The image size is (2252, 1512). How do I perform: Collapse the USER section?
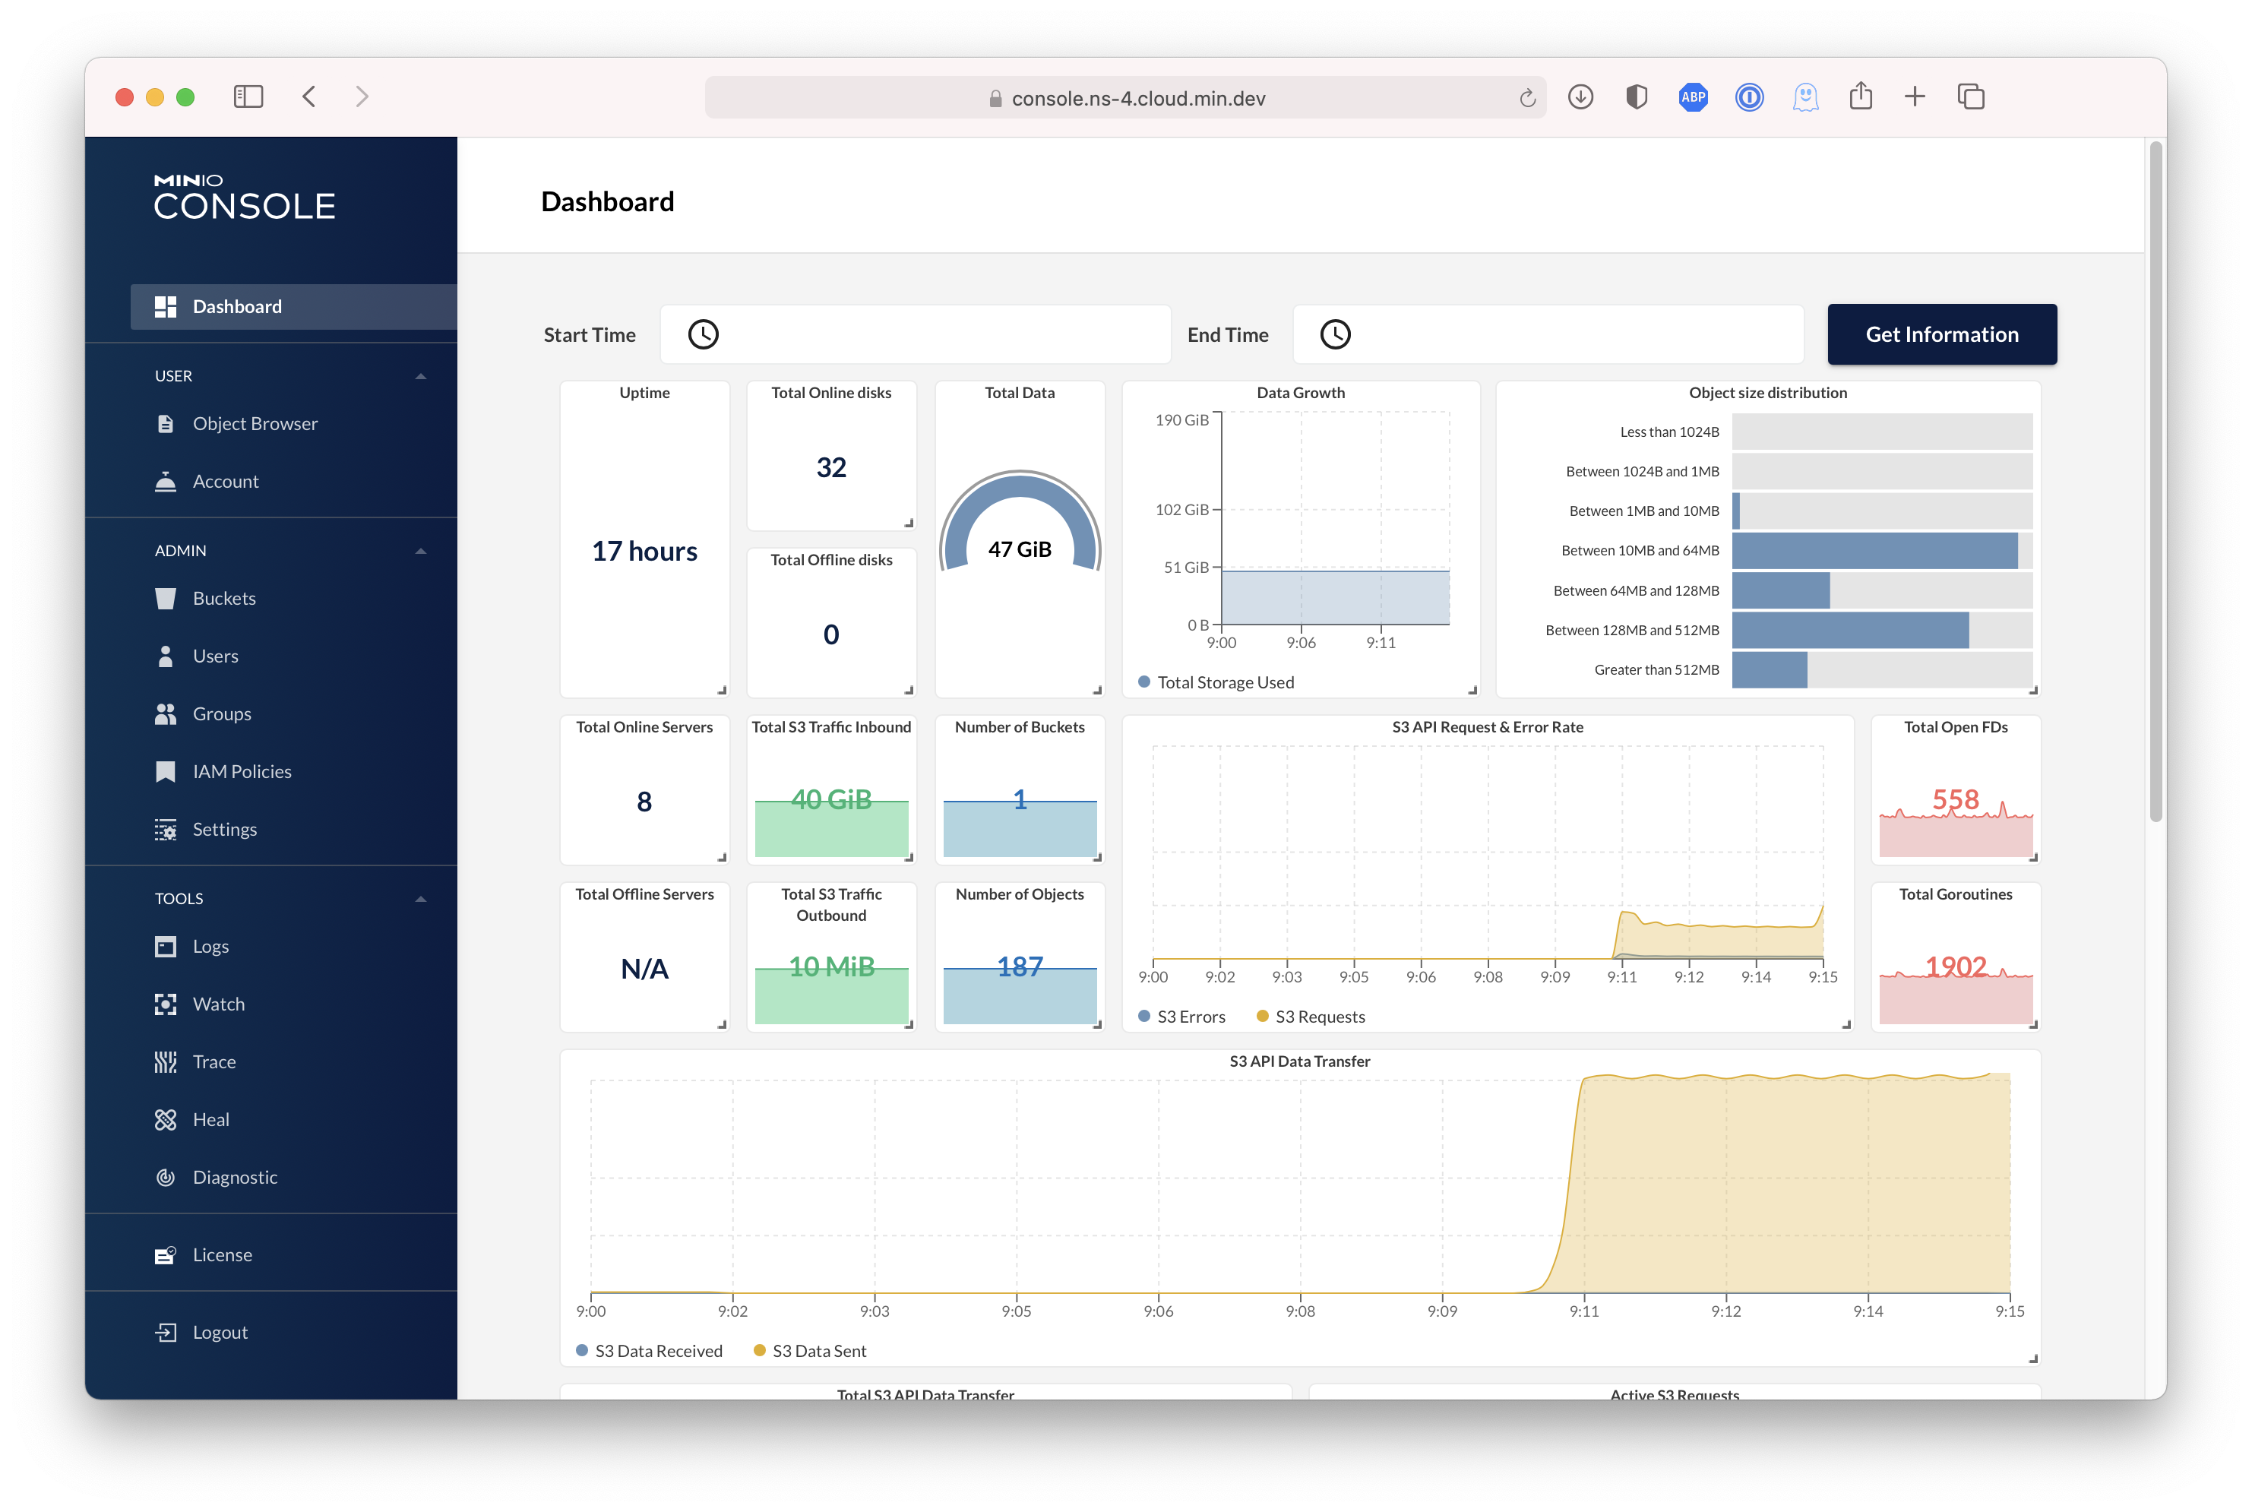coord(420,376)
